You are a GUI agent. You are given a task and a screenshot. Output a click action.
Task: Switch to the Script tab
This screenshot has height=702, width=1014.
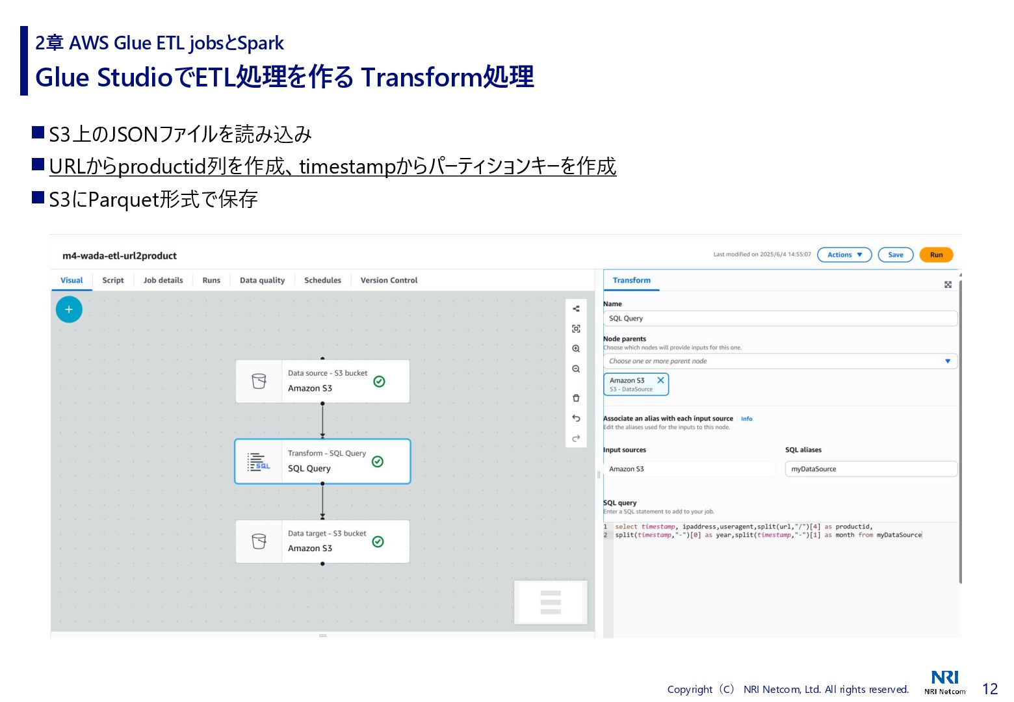pyautogui.click(x=113, y=280)
